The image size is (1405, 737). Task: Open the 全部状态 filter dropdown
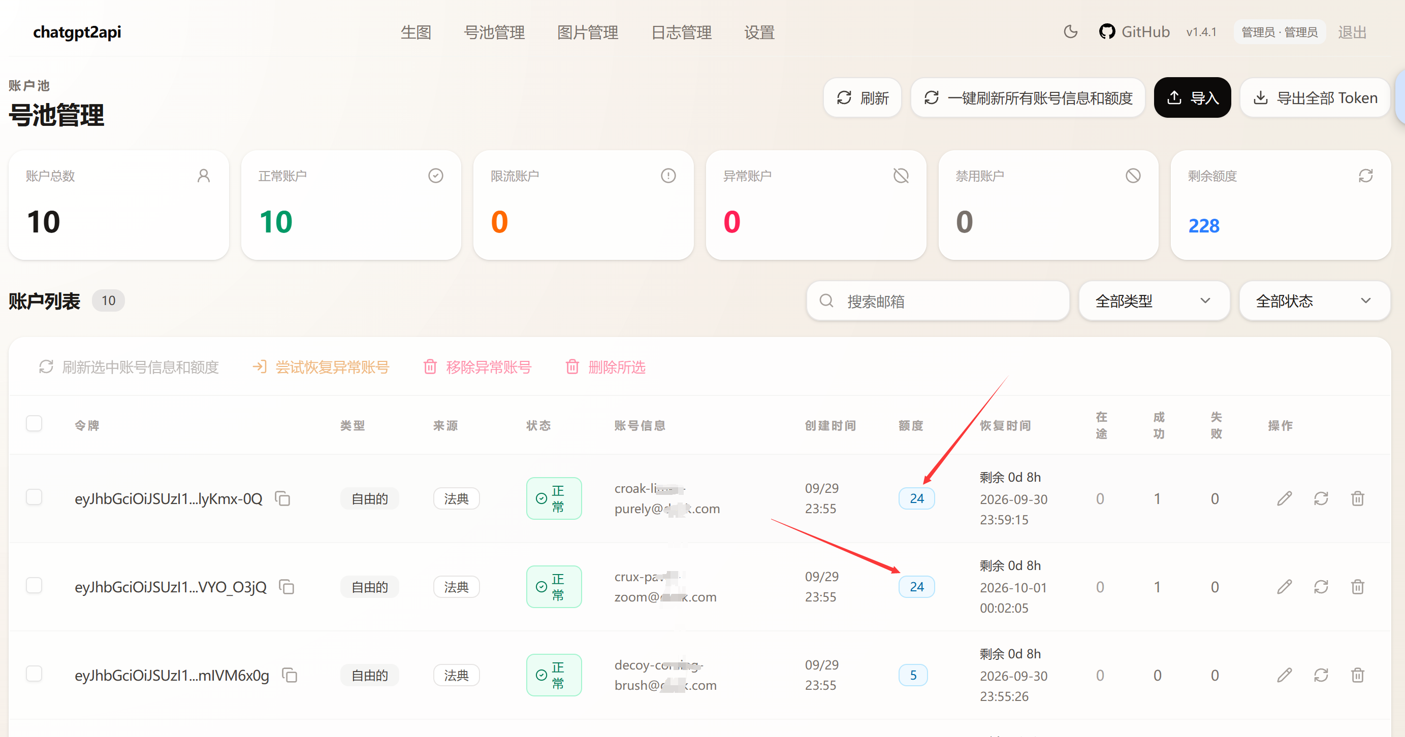pyautogui.click(x=1314, y=301)
